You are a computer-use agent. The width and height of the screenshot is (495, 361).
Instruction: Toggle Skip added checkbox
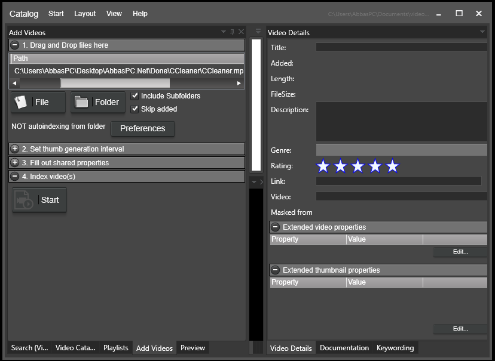pyautogui.click(x=135, y=109)
